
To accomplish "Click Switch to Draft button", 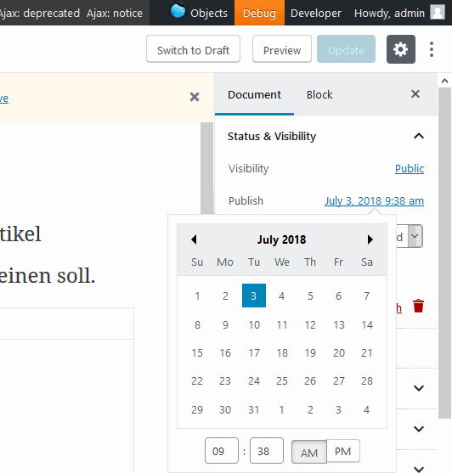I will [193, 49].
